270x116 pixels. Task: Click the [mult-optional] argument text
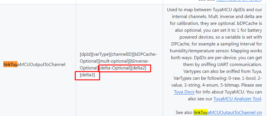coord(114,61)
